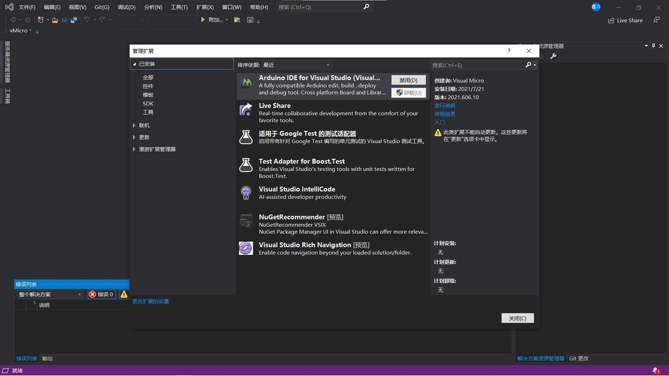Click the Save All toolbar icon
669x376 pixels.
click(x=74, y=20)
